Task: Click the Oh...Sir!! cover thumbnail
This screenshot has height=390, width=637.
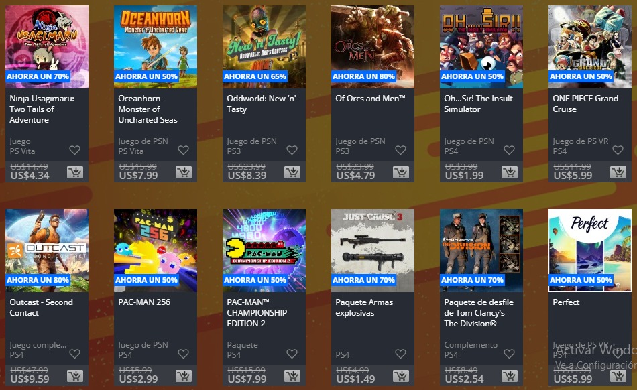Action: pos(481,47)
